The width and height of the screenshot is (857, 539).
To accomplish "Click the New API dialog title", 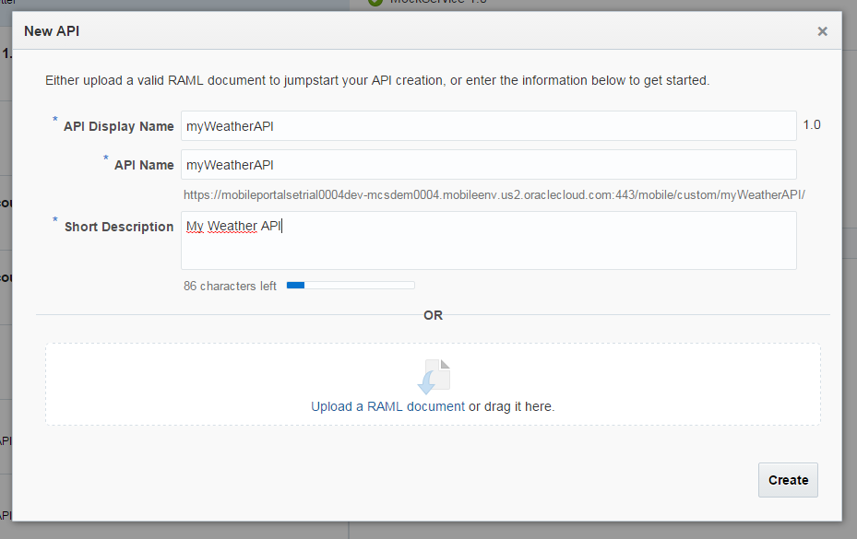I will 52,31.
